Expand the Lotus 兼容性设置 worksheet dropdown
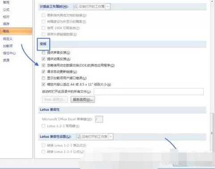Screen dimensions: 215x169 click(x=110, y=136)
